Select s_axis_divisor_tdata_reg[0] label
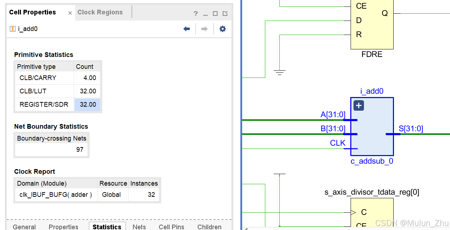Image resolution: width=450 pixels, height=230 pixels. coord(372,193)
